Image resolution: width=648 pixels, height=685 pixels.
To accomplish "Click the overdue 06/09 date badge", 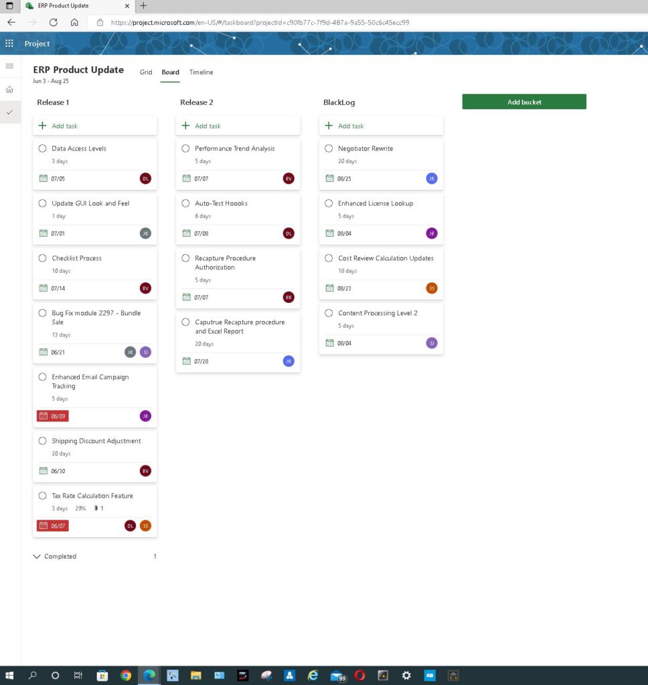I will coord(53,416).
